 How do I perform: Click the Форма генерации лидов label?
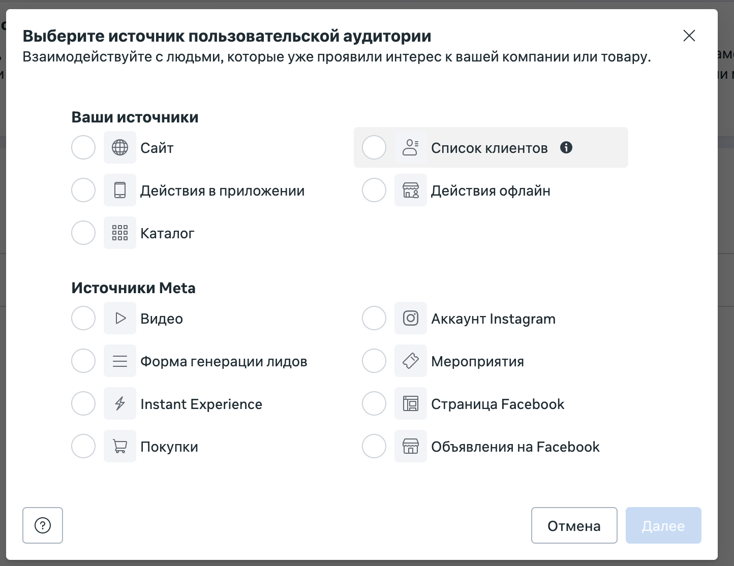click(x=224, y=361)
